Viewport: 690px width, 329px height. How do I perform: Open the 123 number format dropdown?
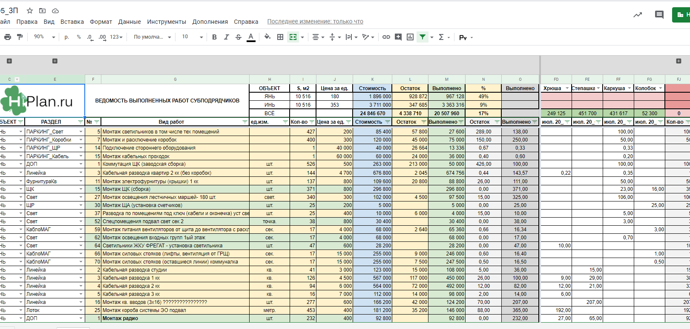point(116,37)
